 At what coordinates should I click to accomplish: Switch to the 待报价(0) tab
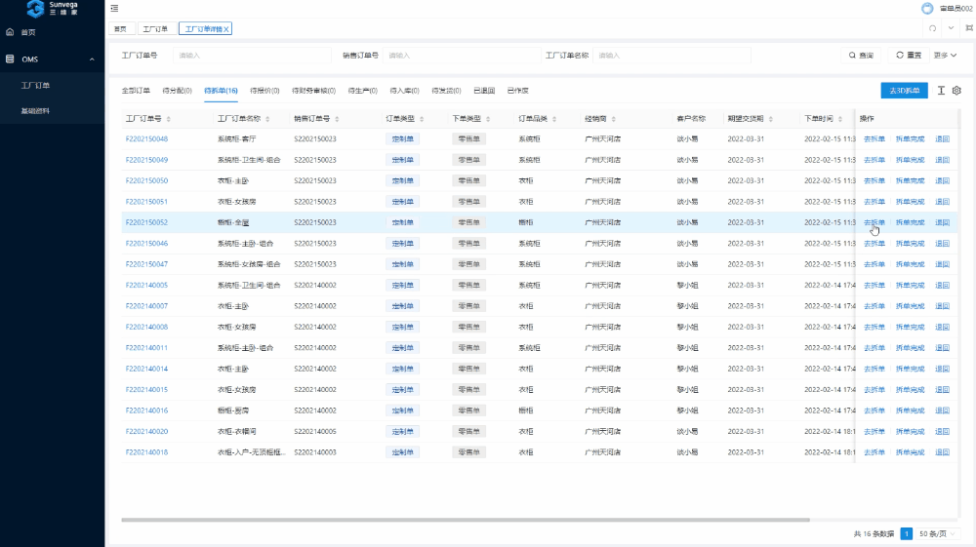click(264, 91)
